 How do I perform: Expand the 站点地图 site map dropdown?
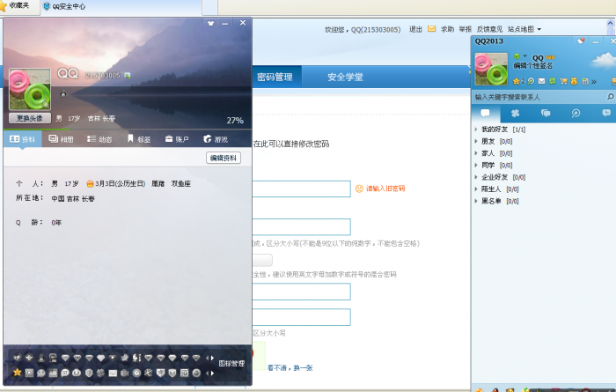[x=524, y=29]
